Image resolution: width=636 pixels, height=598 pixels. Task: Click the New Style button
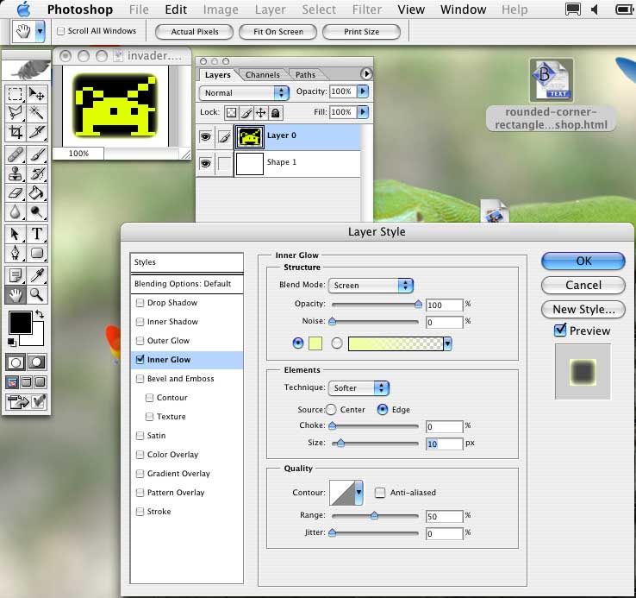(x=583, y=310)
